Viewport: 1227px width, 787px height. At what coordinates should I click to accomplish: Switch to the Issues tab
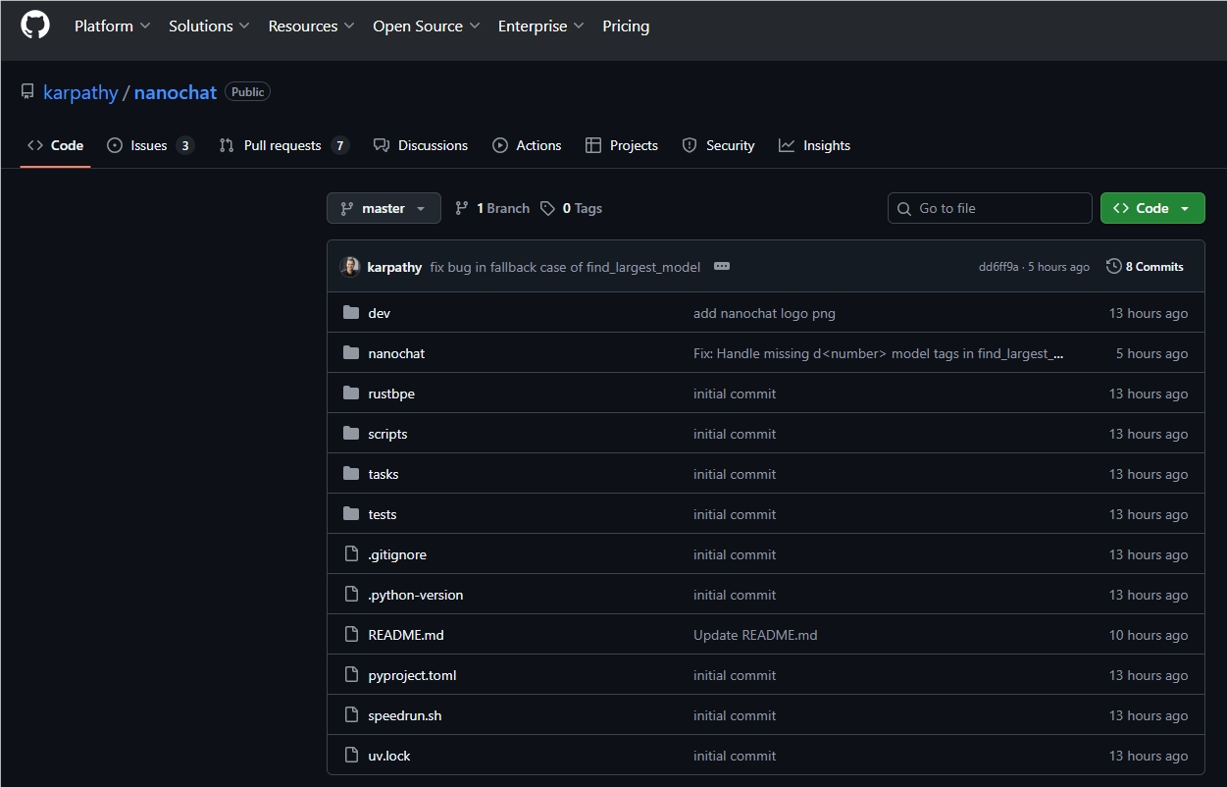(x=149, y=145)
